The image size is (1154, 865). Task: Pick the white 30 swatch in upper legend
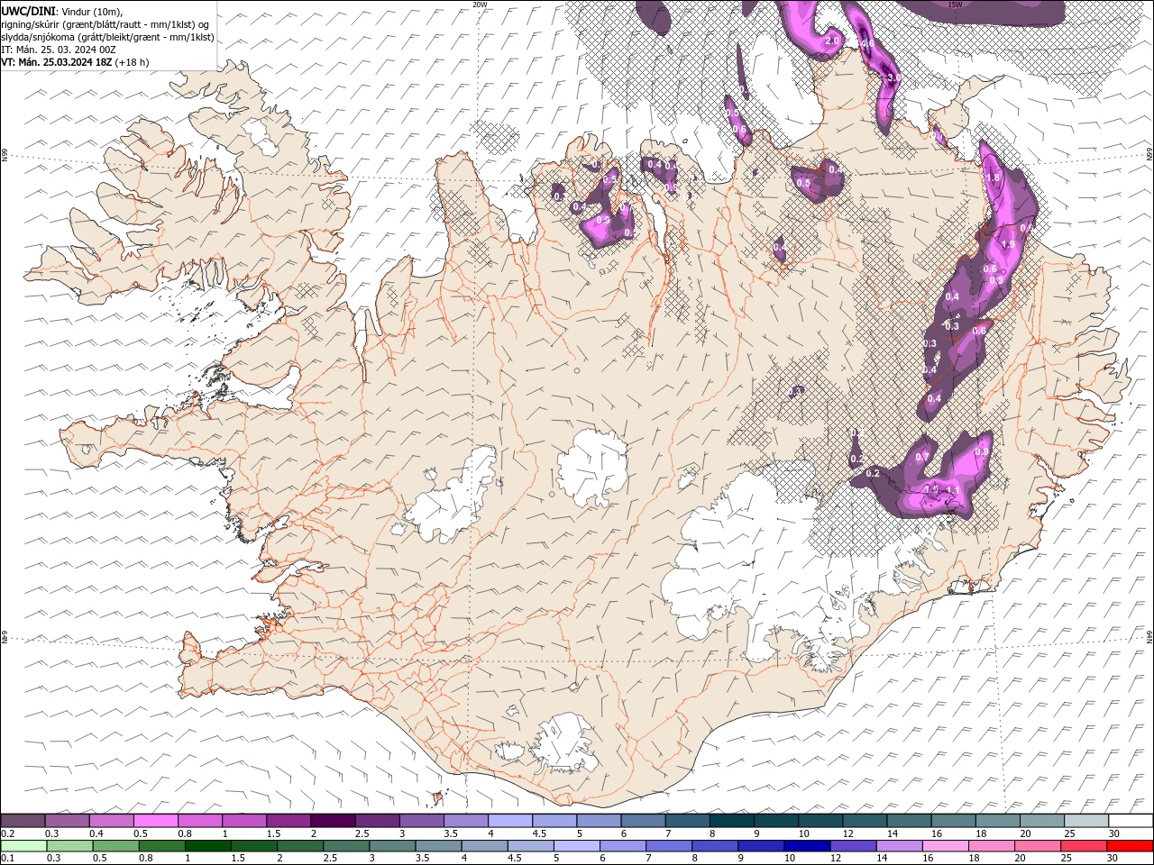click(1131, 821)
